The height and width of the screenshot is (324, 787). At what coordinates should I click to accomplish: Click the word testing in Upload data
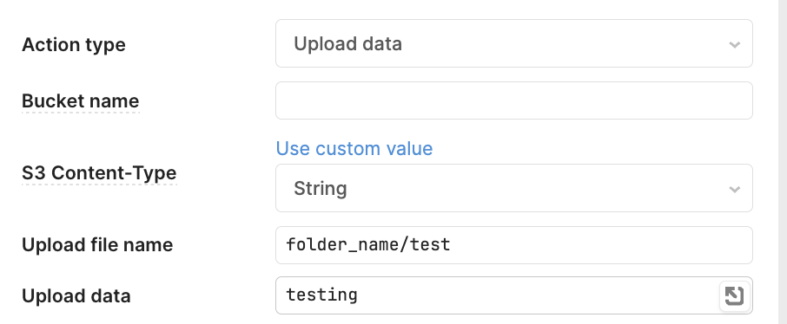click(321, 295)
